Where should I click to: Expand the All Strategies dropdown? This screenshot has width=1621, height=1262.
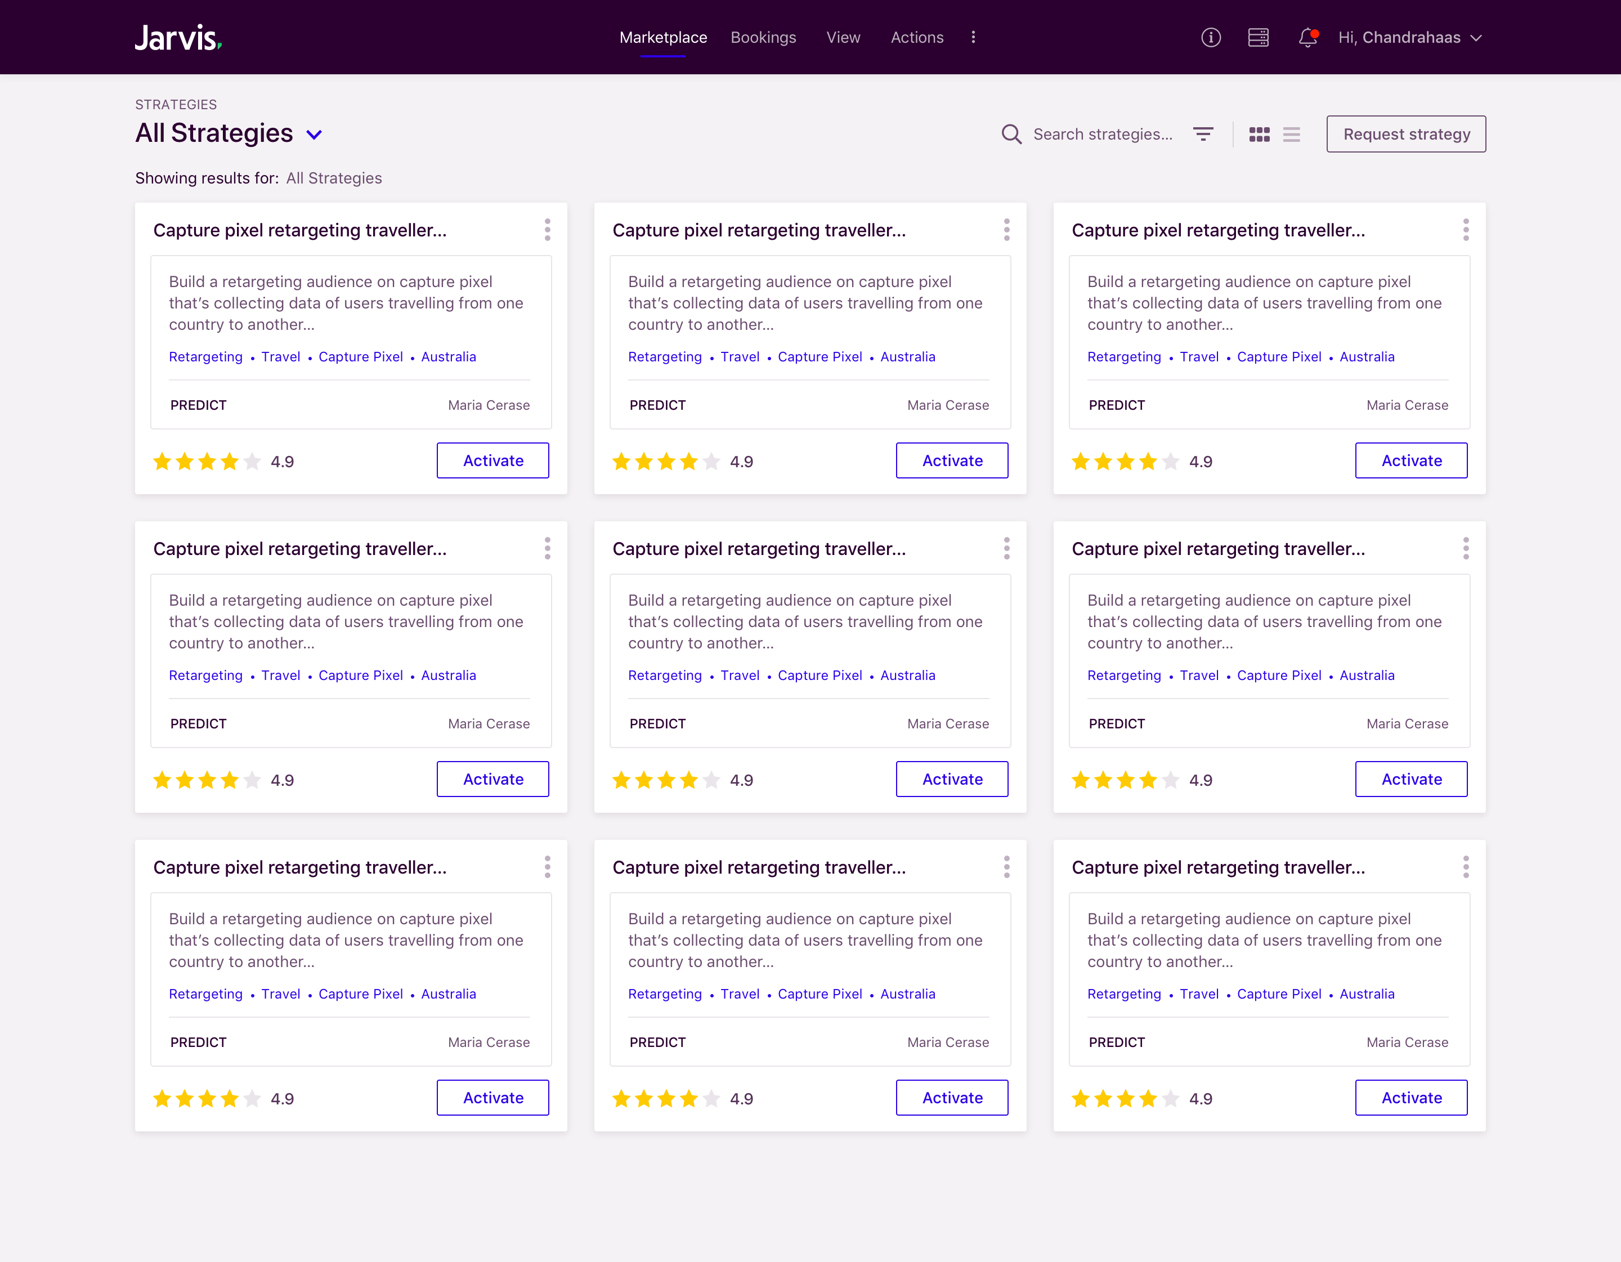click(x=314, y=135)
